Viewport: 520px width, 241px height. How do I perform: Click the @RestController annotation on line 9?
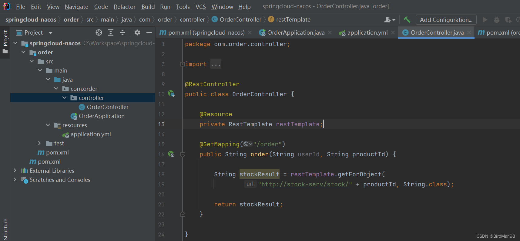tap(212, 84)
